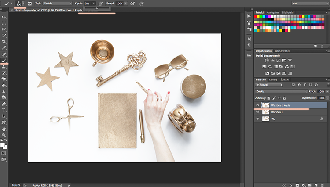The height and width of the screenshot is (187, 330).
Task: Select the Rectangular Marquee tool
Action: (4, 23)
